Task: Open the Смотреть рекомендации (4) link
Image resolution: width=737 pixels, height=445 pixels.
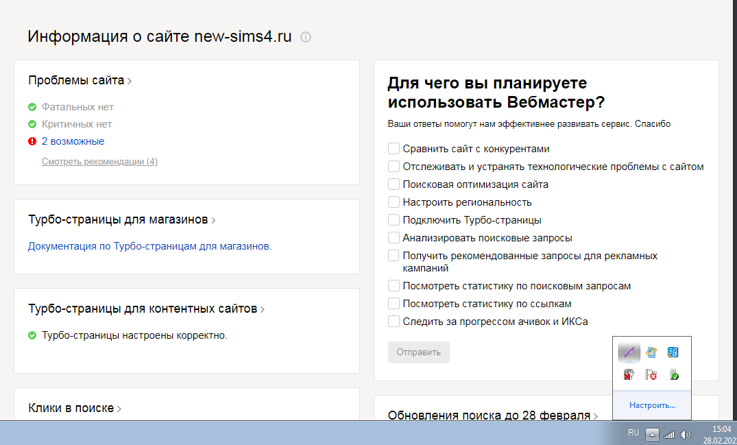Action: (99, 161)
